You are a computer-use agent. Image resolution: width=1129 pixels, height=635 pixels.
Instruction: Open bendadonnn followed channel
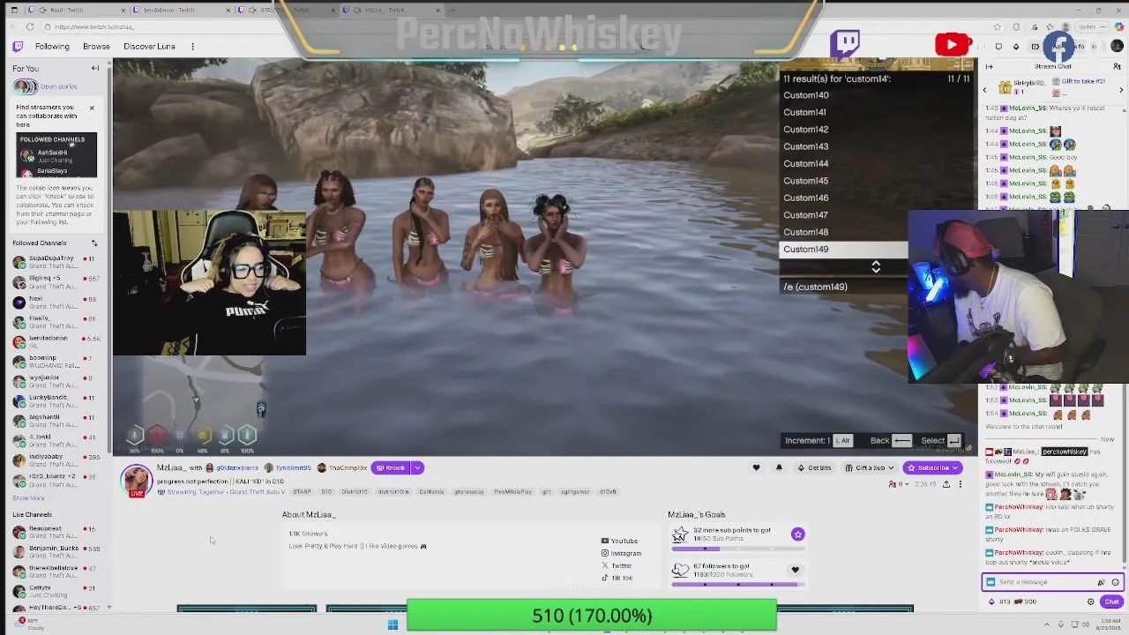coord(55,341)
